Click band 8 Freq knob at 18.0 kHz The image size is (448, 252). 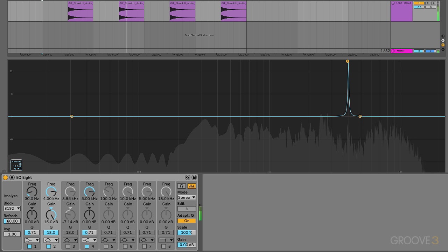click(166, 191)
